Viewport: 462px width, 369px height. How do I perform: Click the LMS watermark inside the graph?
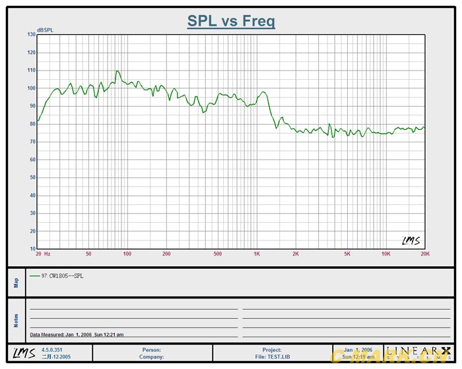411,241
